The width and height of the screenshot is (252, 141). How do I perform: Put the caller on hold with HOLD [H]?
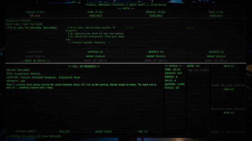tap(64, 132)
